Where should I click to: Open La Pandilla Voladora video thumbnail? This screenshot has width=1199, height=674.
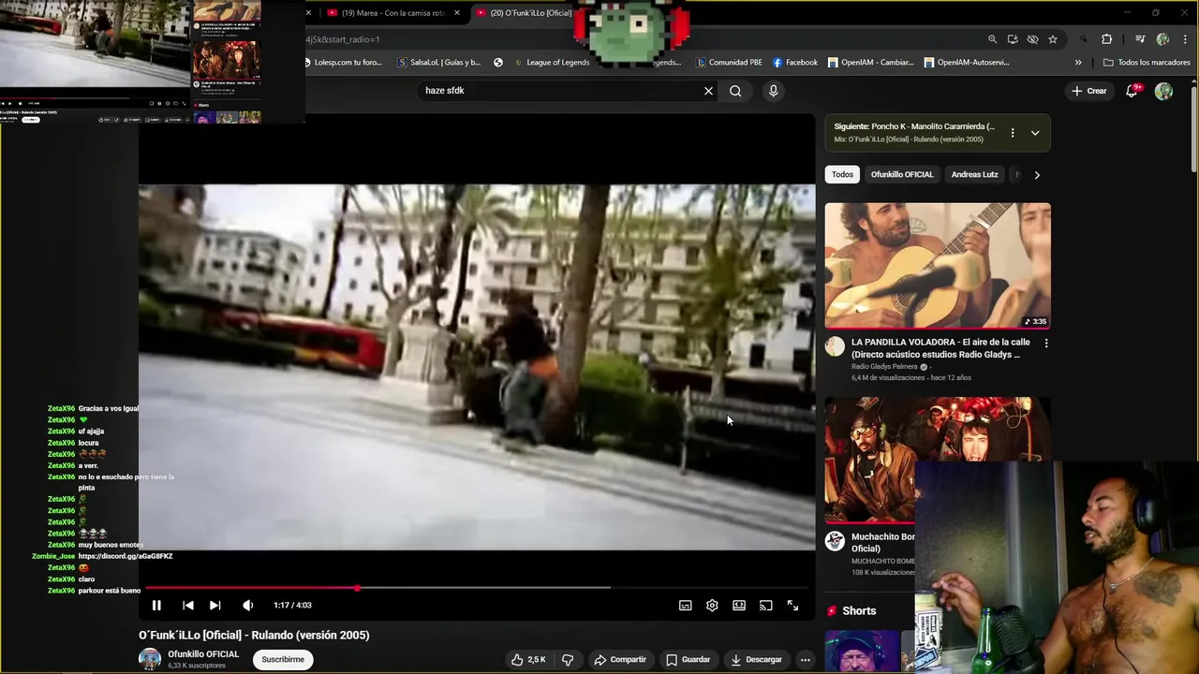938,266
